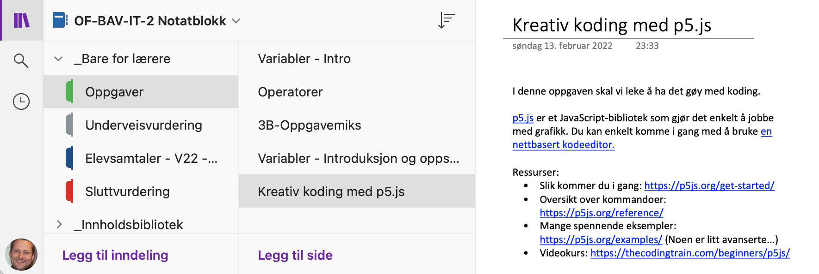Viewport: 819px width, 274px height.
Task: Expand the _Innholdsbibliotek group
Action: (x=59, y=225)
